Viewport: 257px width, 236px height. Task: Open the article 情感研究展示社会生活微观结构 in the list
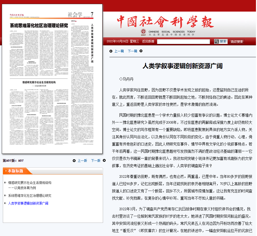[x=30, y=183]
